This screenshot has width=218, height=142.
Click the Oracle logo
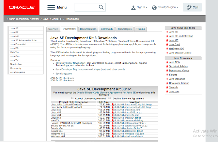click(x=21, y=7)
